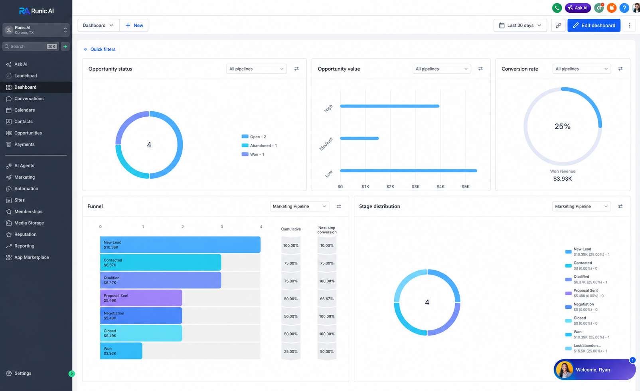Screen dimensions: 640x391
Task: Click the 25% conversion rate value
Action: (x=562, y=126)
